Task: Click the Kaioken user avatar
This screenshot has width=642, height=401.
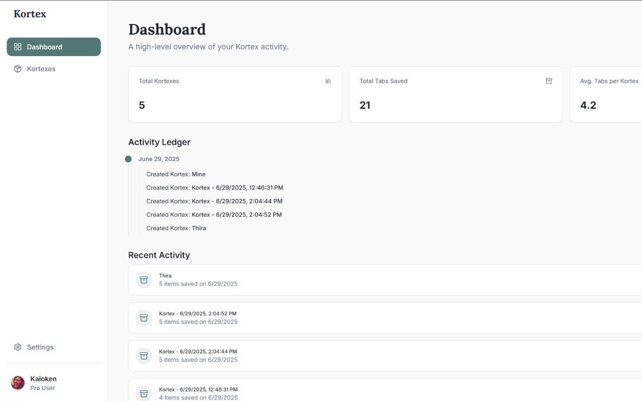Action: pos(18,383)
